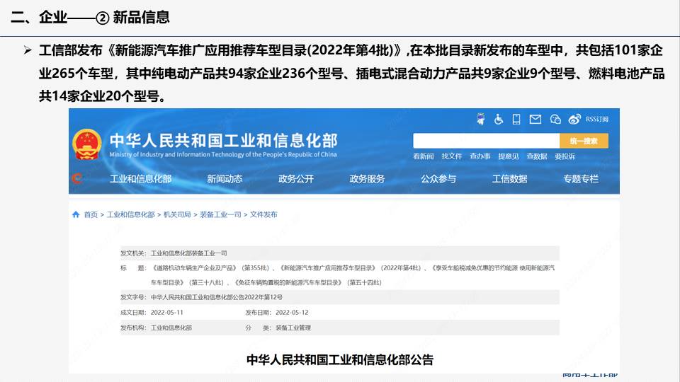Open the 看新闻 quick link
Viewport: 680px width, 382px height.
pyautogui.click(x=424, y=156)
